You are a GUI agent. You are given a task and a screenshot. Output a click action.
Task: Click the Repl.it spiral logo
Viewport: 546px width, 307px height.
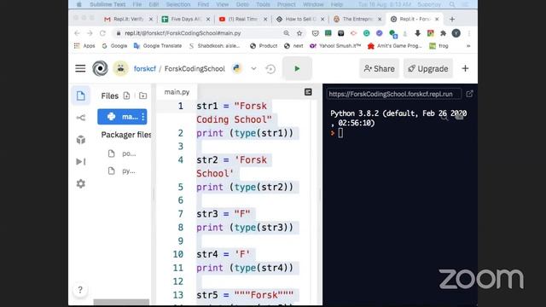coord(100,68)
